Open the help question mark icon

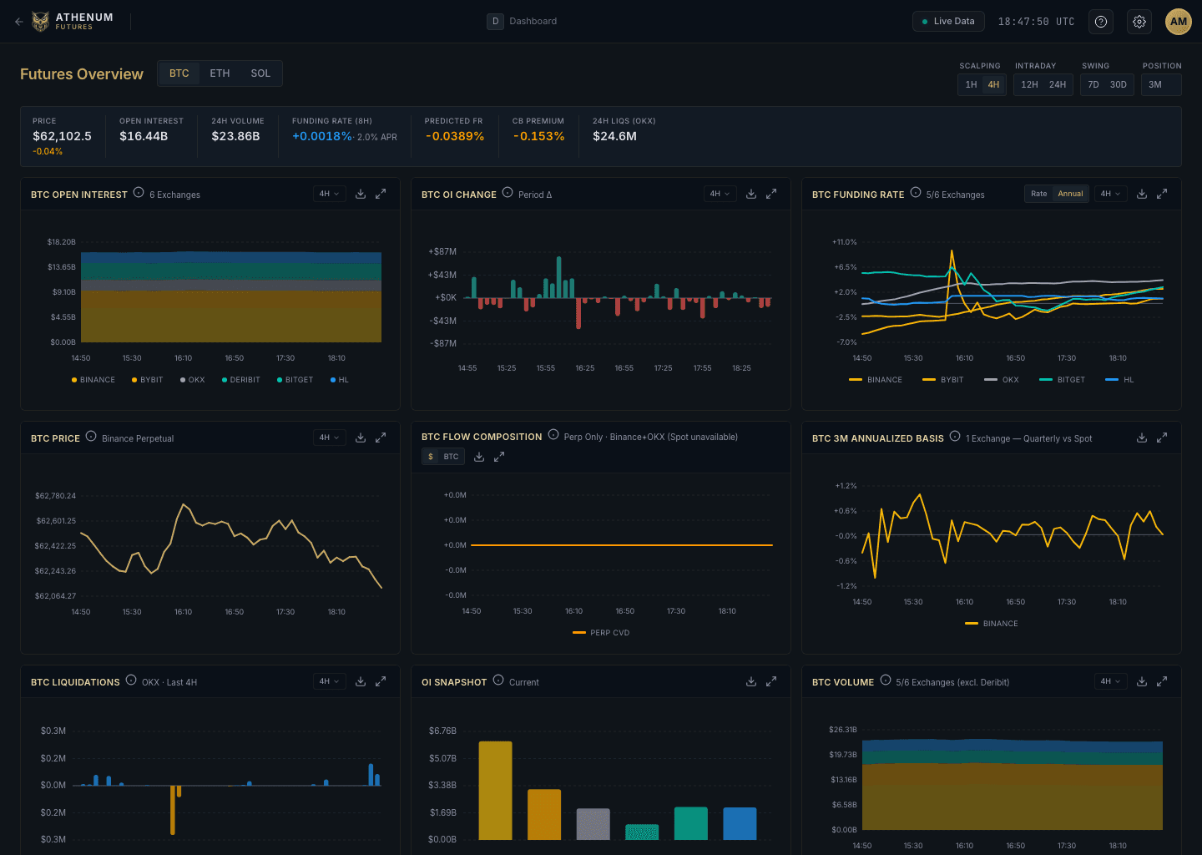[x=1101, y=22]
